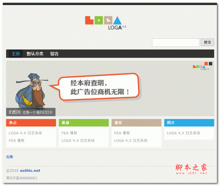Click the 搜索 search button
The image size is (220, 186).
(207, 42)
